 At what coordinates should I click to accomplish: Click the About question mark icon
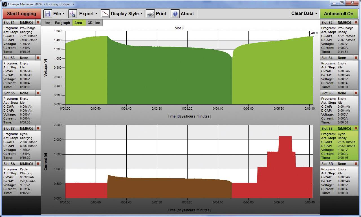pyautogui.click(x=175, y=14)
